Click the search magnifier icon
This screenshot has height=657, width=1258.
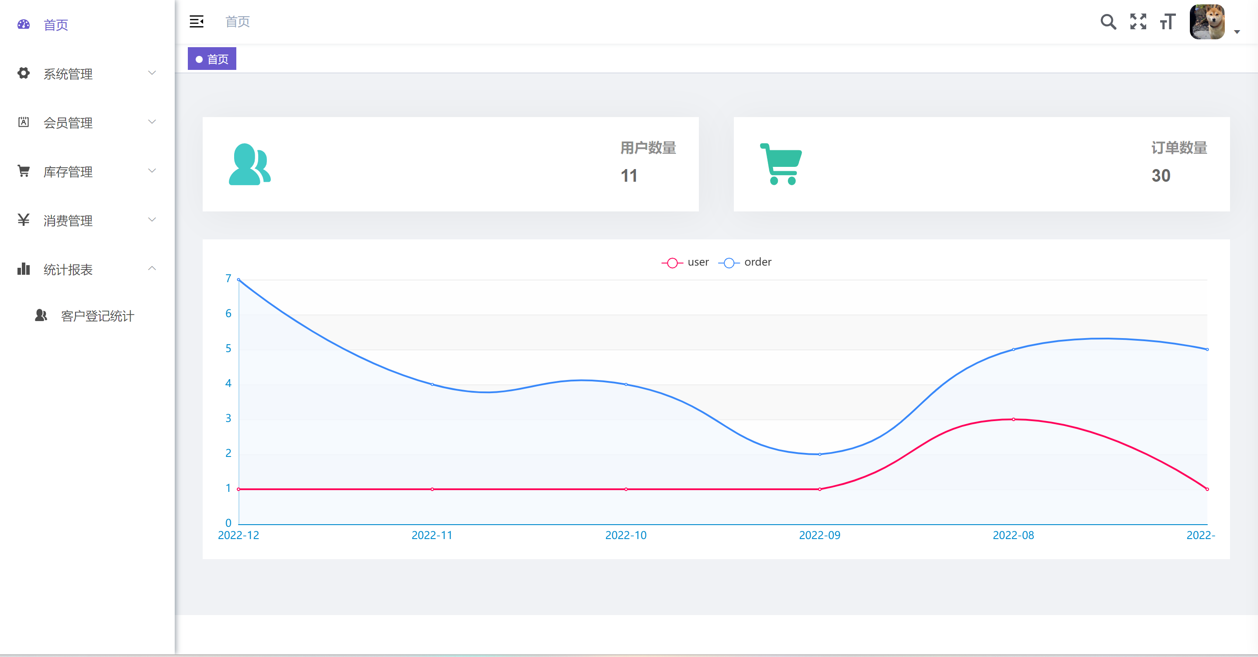pyautogui.click(x=1108, y=22)
